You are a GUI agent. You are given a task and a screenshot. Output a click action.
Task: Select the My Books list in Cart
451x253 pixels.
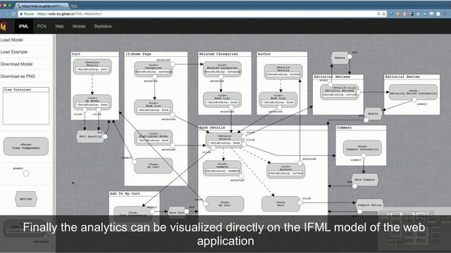(92, 102)
